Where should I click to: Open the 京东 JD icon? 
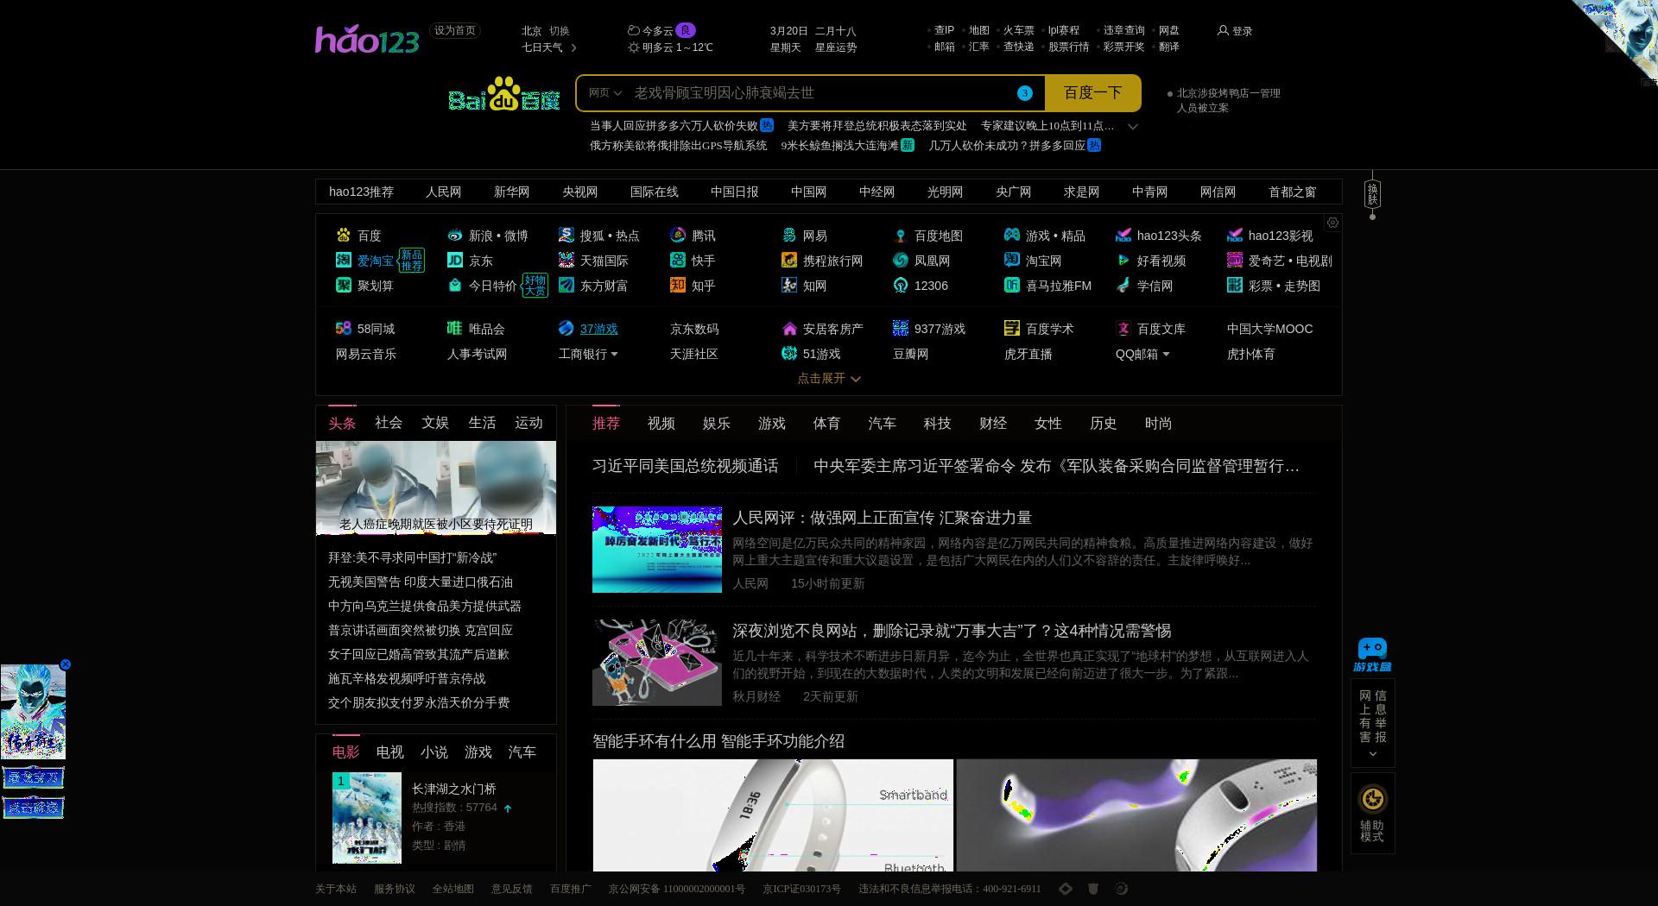point(455,260)
